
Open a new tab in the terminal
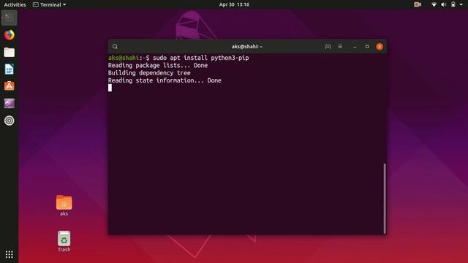pyautogui.click(x=328, y=47)
